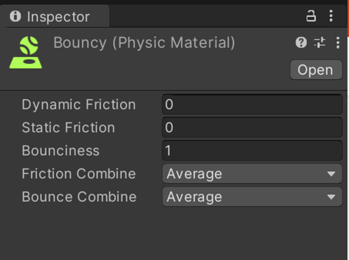The width and height of the screenshot is (349, 260).
Task: Click the info icon on Inspector tab
Action: click(15, 16)
